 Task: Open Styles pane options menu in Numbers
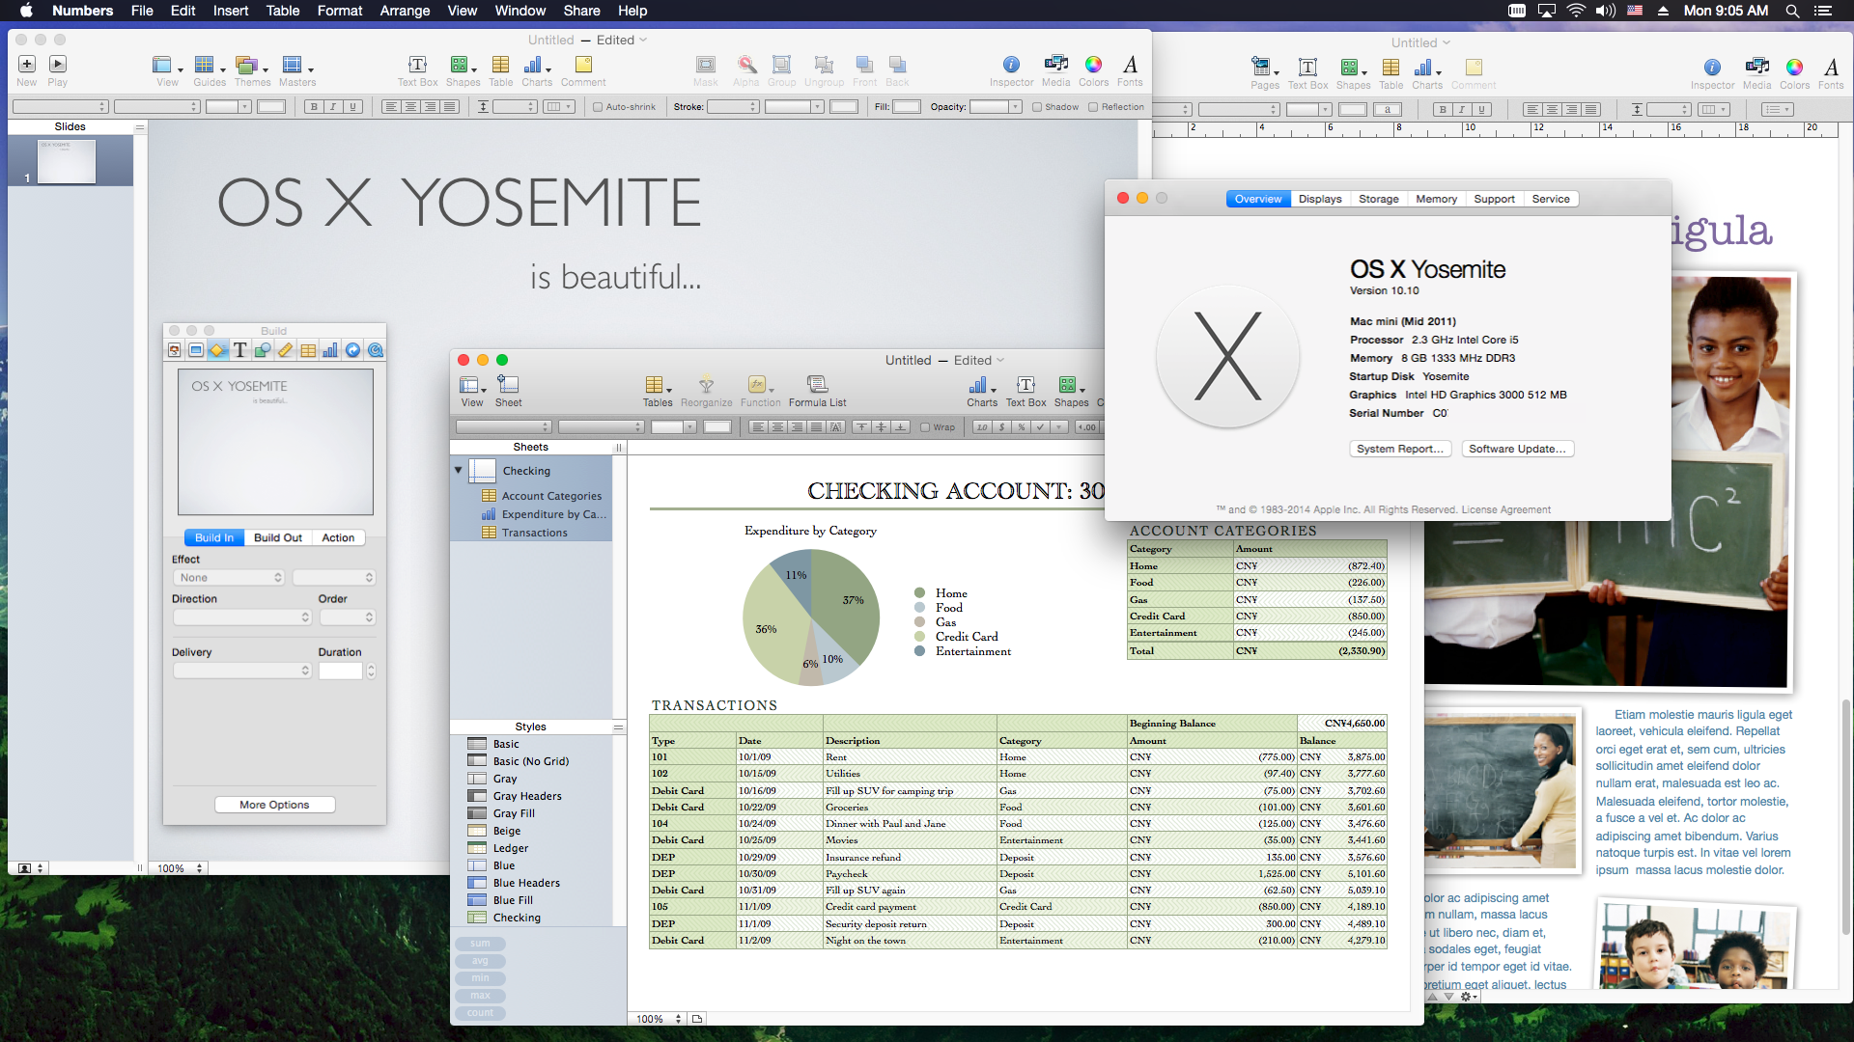click(x=618, y=727)
